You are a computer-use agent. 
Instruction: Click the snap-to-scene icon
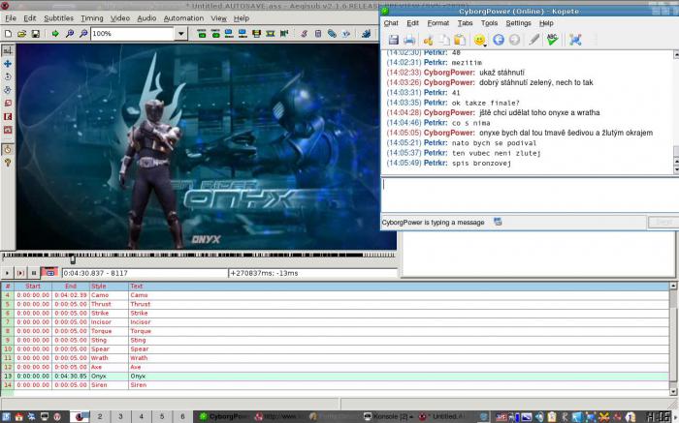point(271,33)
